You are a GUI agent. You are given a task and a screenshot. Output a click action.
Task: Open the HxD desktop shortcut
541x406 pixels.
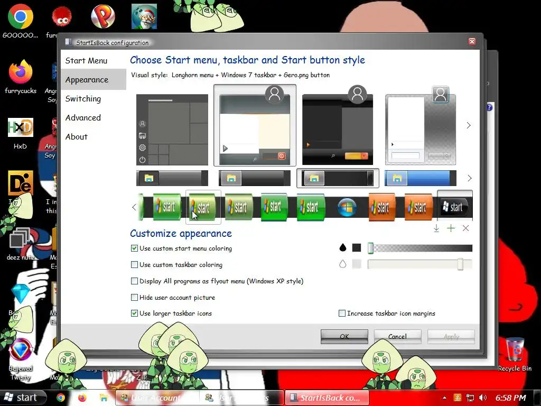pyautogui.click(x=21, y=134)
